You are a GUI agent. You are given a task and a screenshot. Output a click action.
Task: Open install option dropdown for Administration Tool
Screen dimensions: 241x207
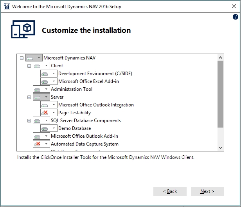coord(46,89)
